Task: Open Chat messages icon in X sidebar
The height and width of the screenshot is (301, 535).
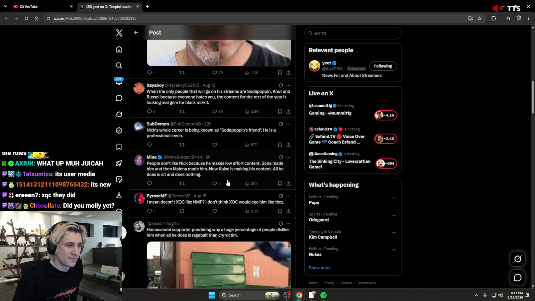Action: pos(119,98)
